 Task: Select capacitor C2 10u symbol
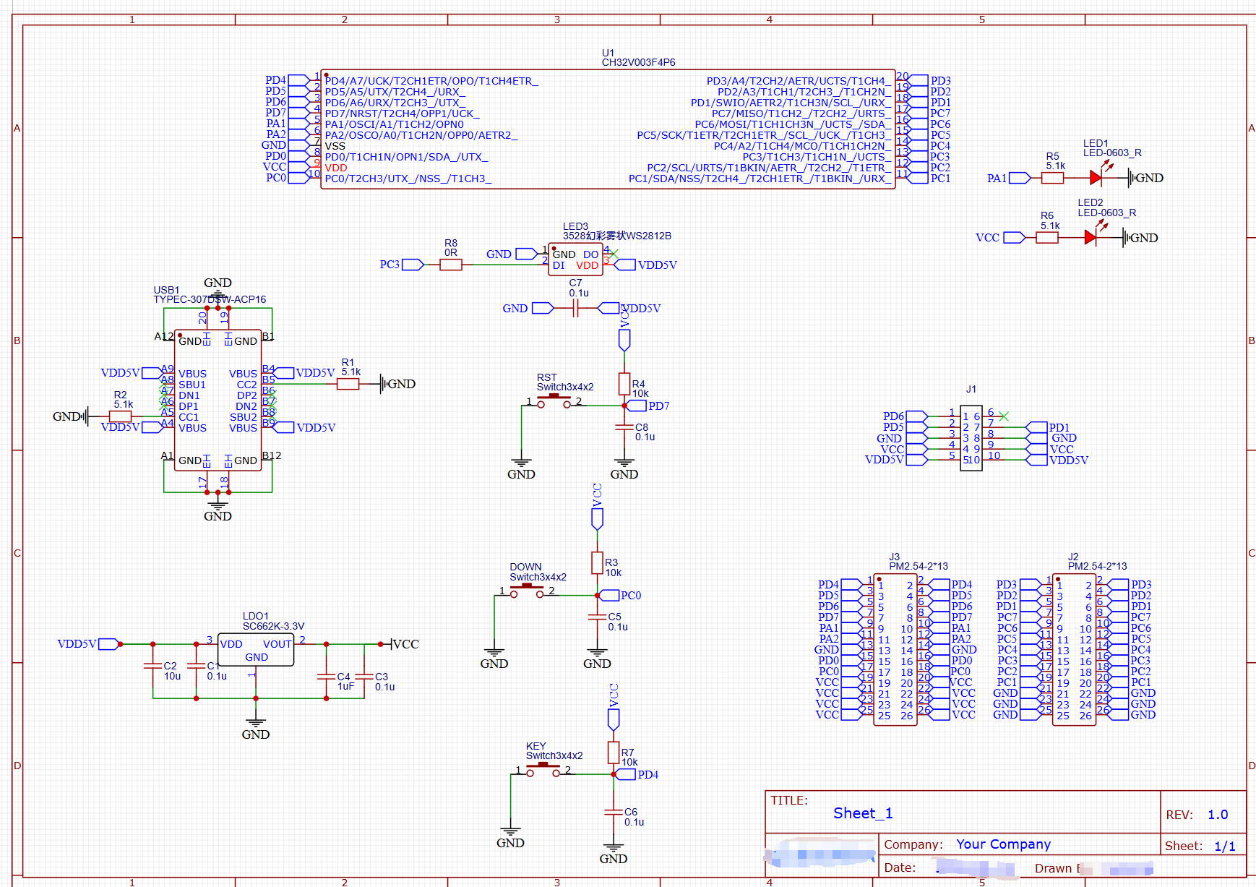click(153, 666)
